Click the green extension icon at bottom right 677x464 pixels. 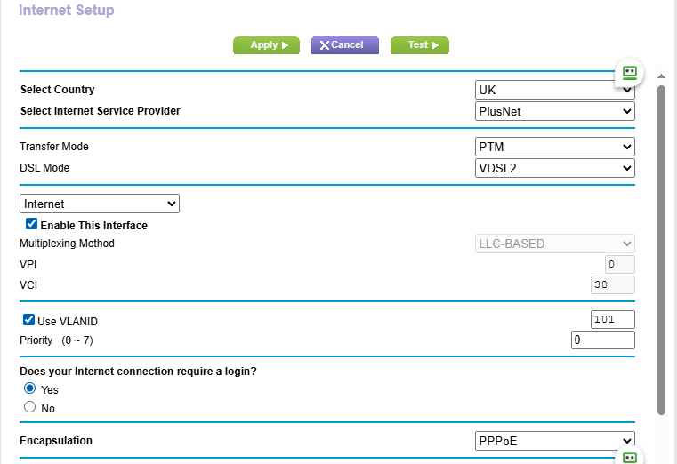pos(630,458)
